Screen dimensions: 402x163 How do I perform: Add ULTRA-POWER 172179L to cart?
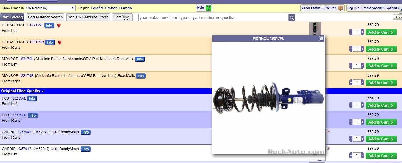click(381, 32)
